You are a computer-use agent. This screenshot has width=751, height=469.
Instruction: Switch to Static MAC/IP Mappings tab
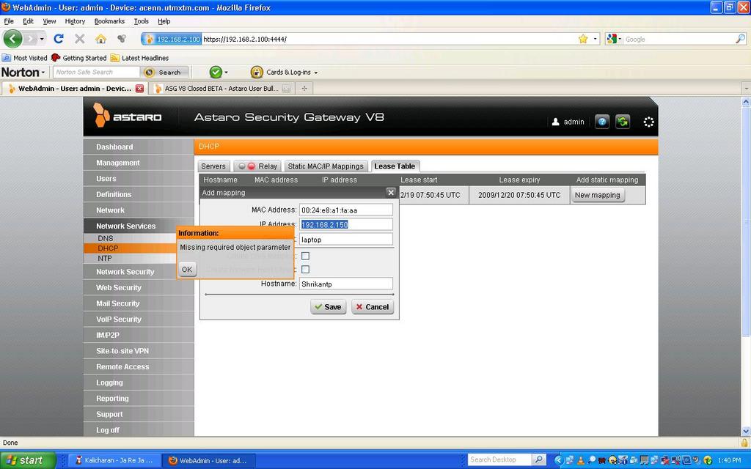[x=325, y=166]
